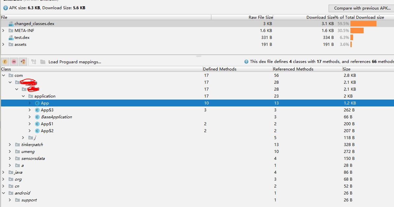
Task: Click the test.dex file icon
Action: pos(11,38)
